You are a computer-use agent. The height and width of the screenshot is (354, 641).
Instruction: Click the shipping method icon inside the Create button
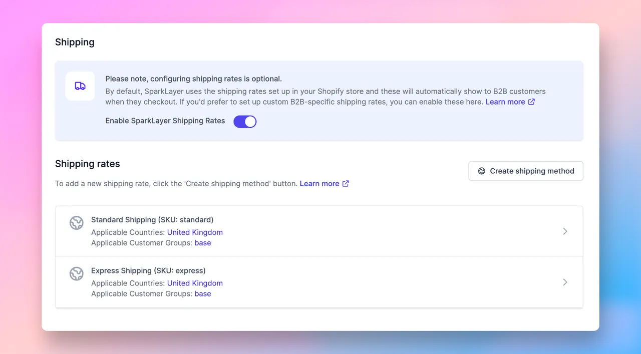click(x=481, y=171)
